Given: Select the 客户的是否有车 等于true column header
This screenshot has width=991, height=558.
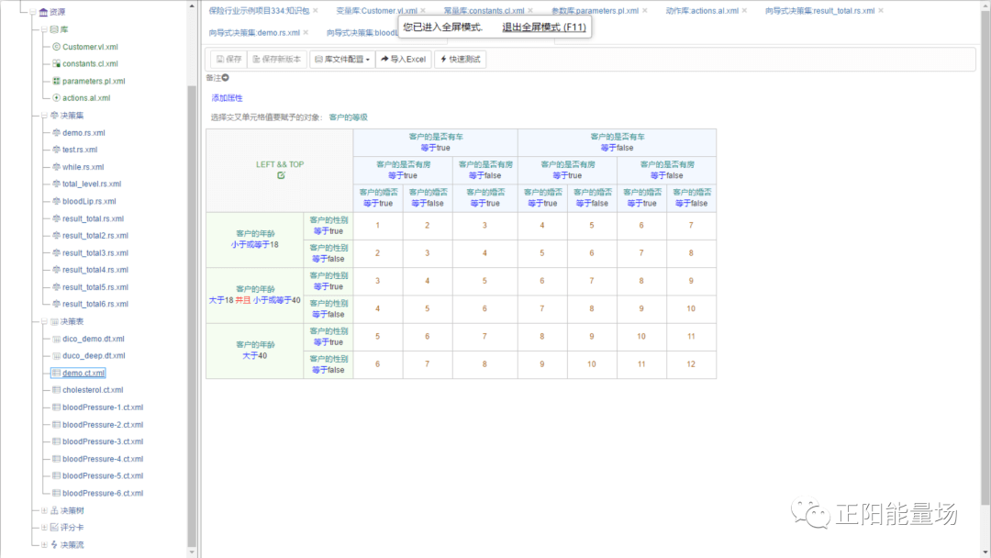Looking at the screenshot, I should point(436,142).
